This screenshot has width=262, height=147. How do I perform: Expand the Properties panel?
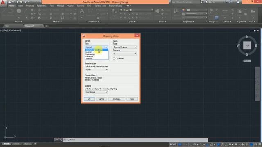coord(188,22)
